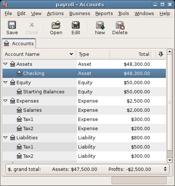Click the Account Name column header
Screen dimensions: 175x186
click(x=39, y=54)
